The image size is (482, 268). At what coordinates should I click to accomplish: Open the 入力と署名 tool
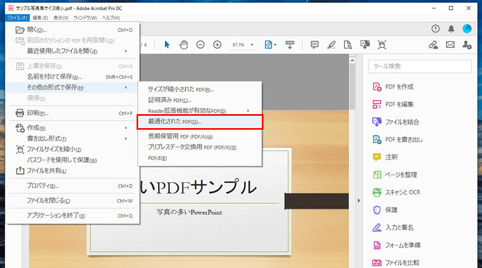[393, 227]
